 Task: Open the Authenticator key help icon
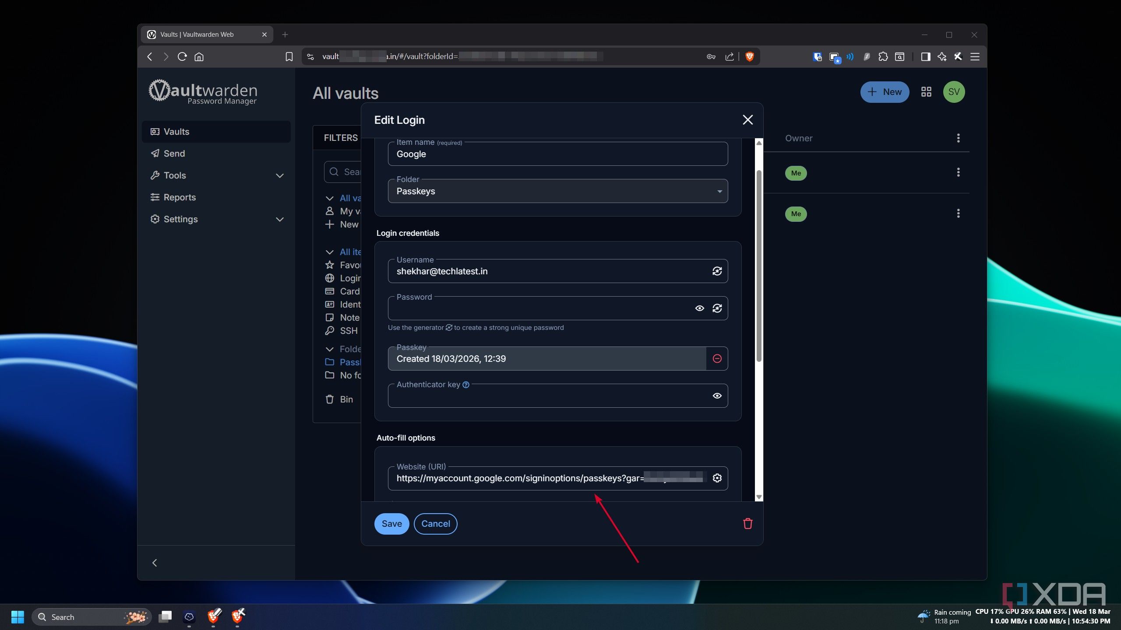(x=466, y=385)
